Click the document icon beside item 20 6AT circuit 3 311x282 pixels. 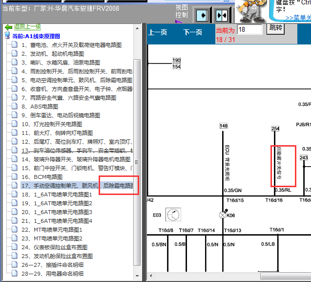tap(14, 212)
